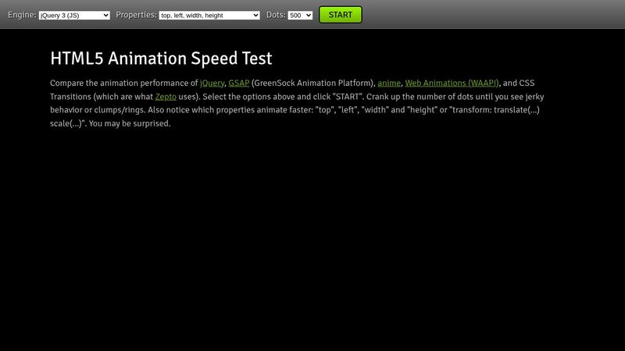Screen dimensions: 625x351
Task: Click the green START button
Action: (341, 15)
